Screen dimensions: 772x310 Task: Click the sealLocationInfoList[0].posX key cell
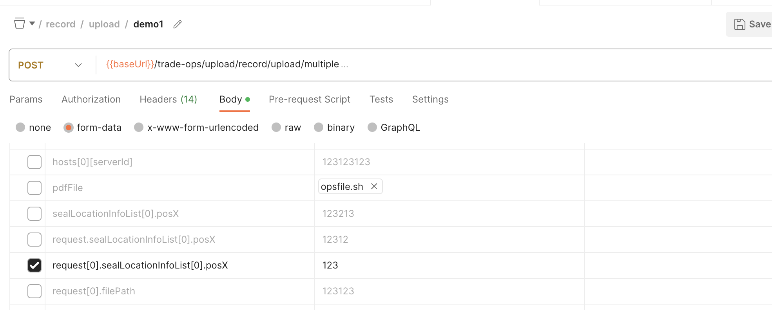tap(180, 214)
